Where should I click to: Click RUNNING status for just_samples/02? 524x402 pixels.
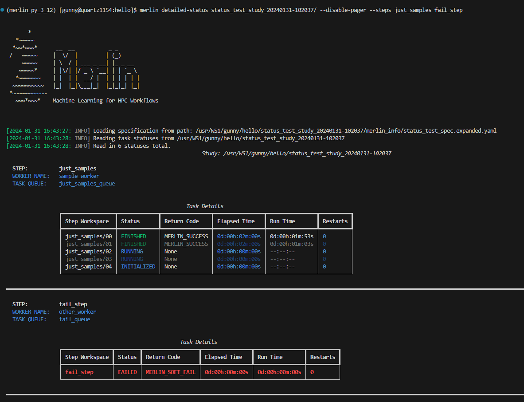click(132, 252)
